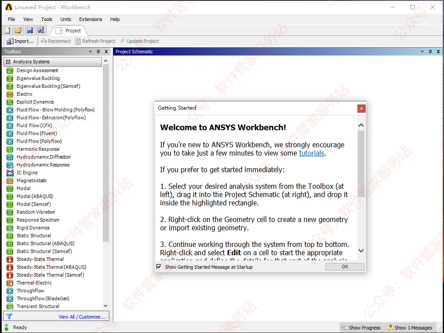Select the Static Structural system icon
The image size is (444, 333).
tap(10, 236)
